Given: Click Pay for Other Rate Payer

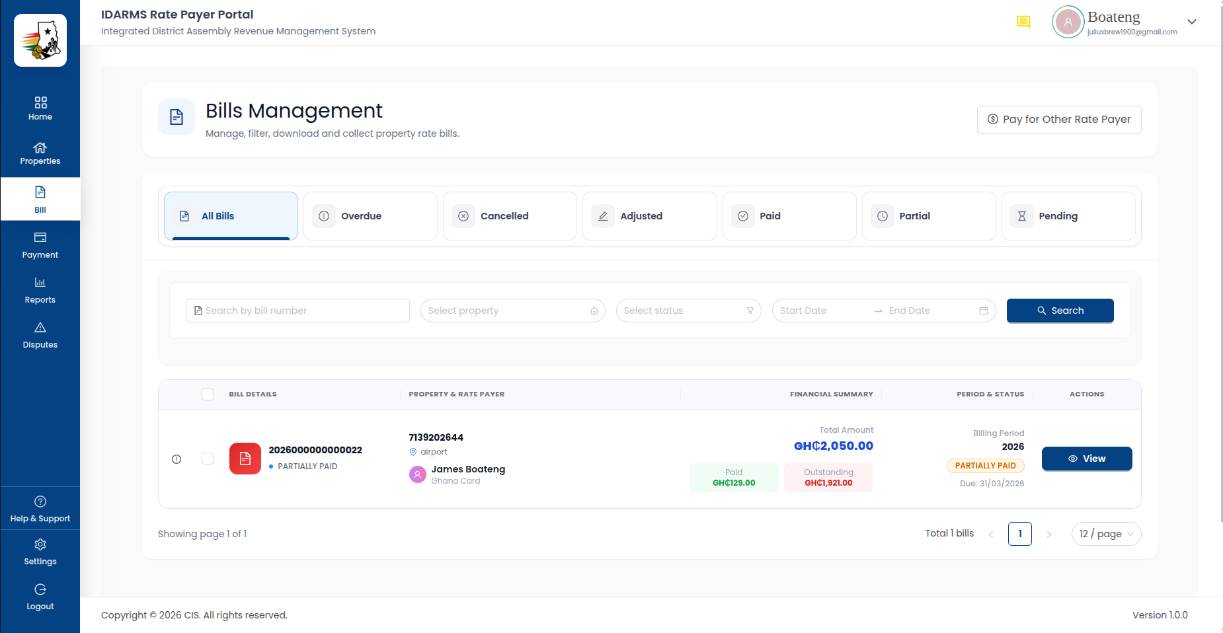Looking at the screenshot, I should click(x=1059, y=120).
